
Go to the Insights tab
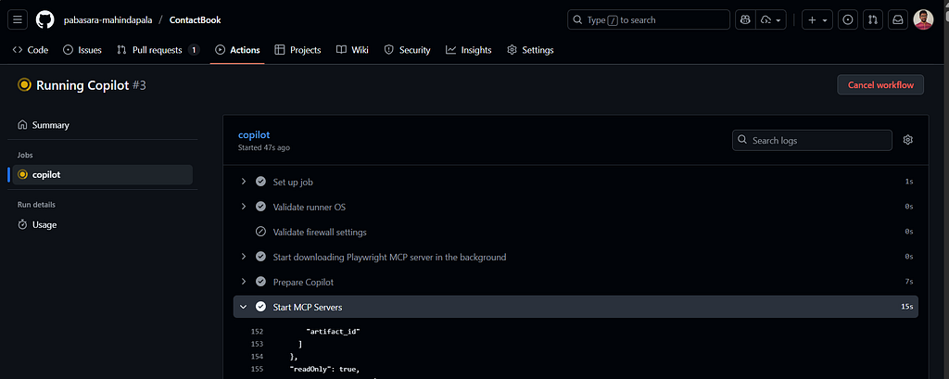[468, 50]
